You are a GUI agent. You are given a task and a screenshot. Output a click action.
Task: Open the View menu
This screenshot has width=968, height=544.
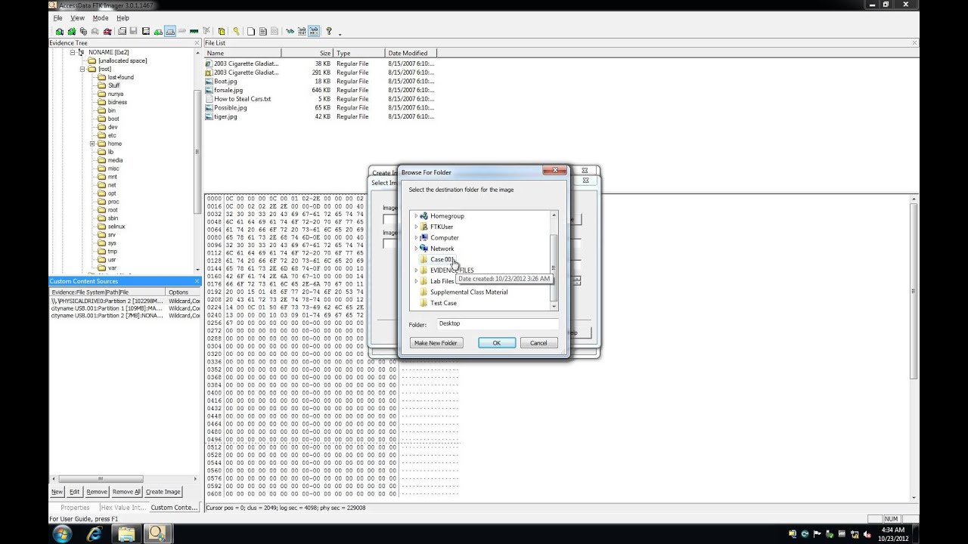(x=77, y=17)
